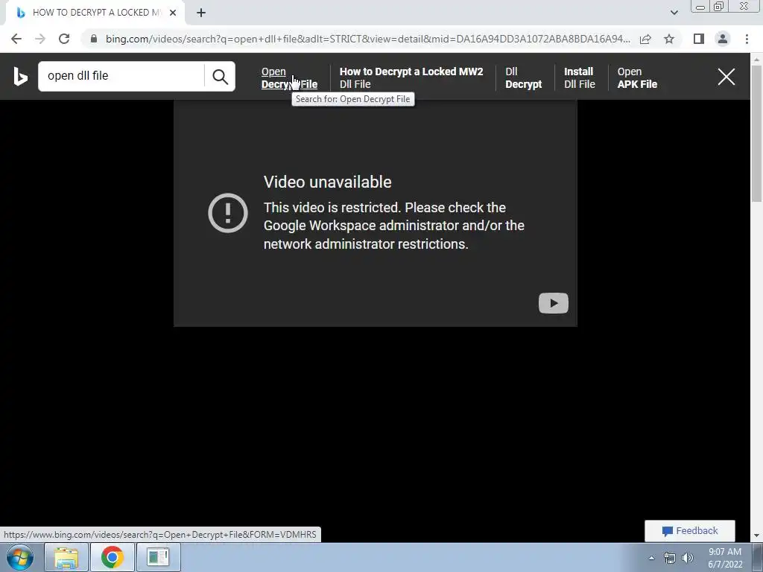
Task: Open the Chrome profile avatar
Action: pos(723,39)
